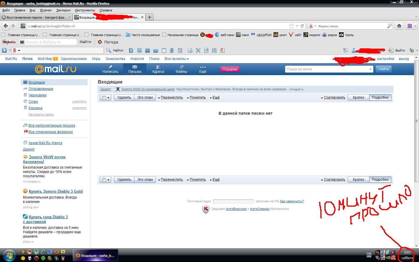Open the Firefox home page icon
This screenshot has height=262, width=419.
[399, 26]
